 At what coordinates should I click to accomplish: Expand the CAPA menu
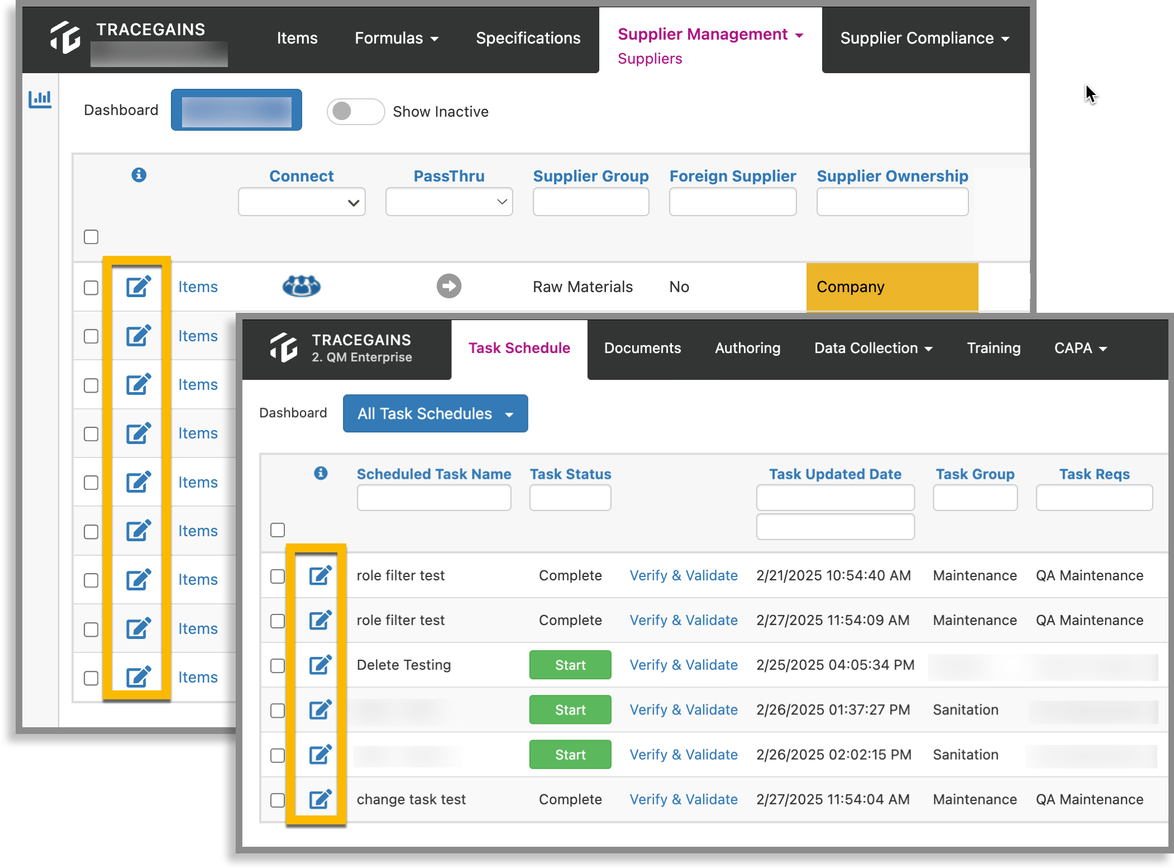[1081, 348]
